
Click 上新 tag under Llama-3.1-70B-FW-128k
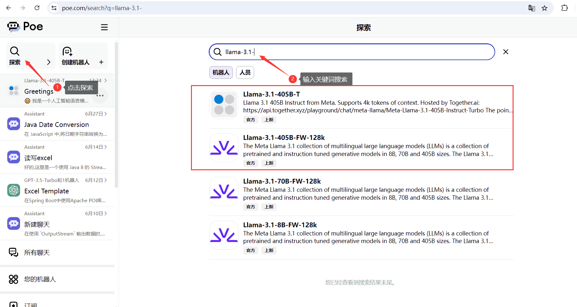point(269,207)
